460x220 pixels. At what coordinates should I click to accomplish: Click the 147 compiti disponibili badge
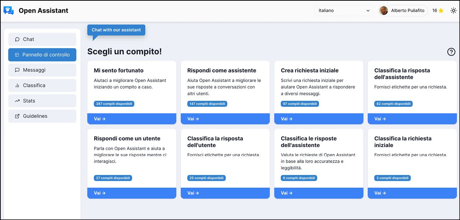click(207, 104)
